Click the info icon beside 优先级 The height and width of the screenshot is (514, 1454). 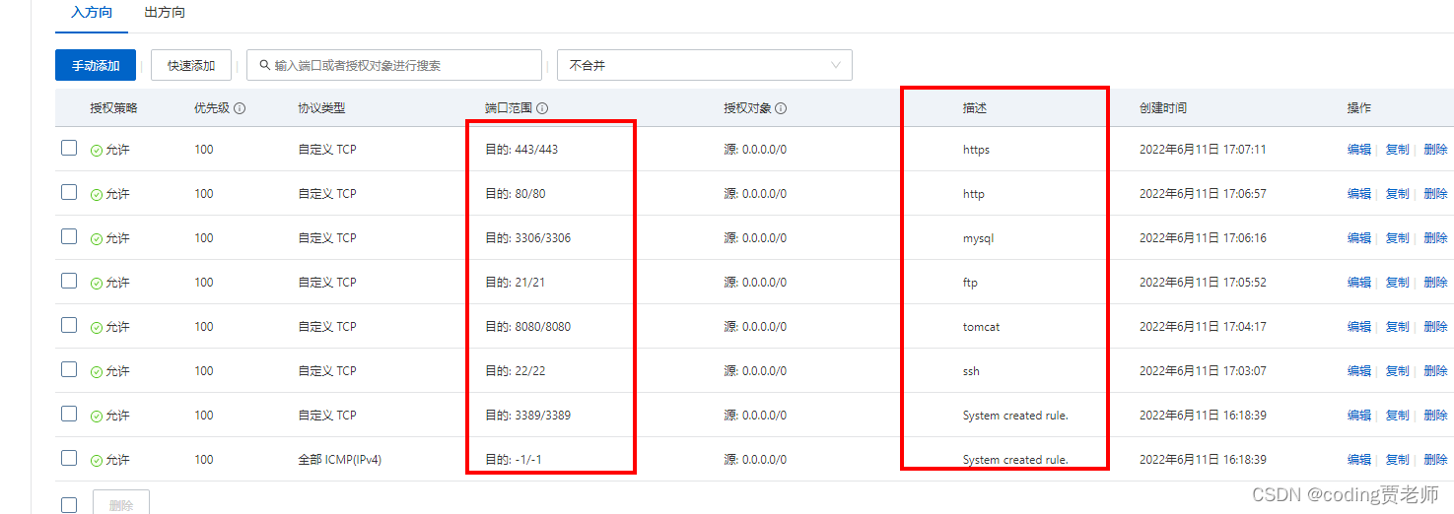click(240, 108)
